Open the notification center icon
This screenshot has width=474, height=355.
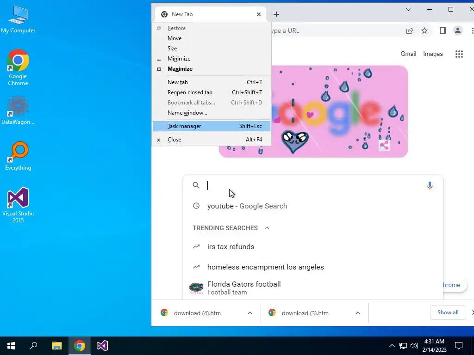tap(459, 346)
